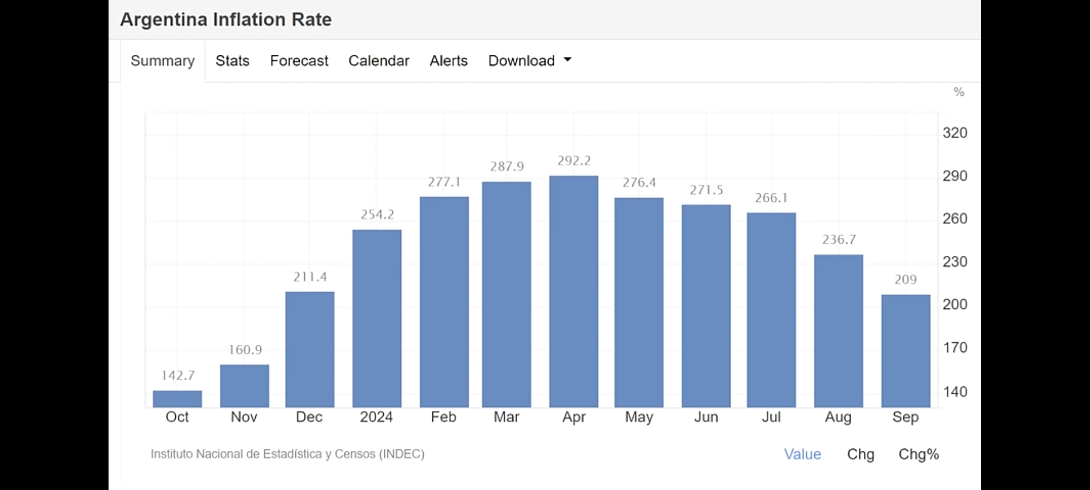Click the 2024 x-axis label
The width and height of the screenshot is (1090, 490).
click(377, 417)
